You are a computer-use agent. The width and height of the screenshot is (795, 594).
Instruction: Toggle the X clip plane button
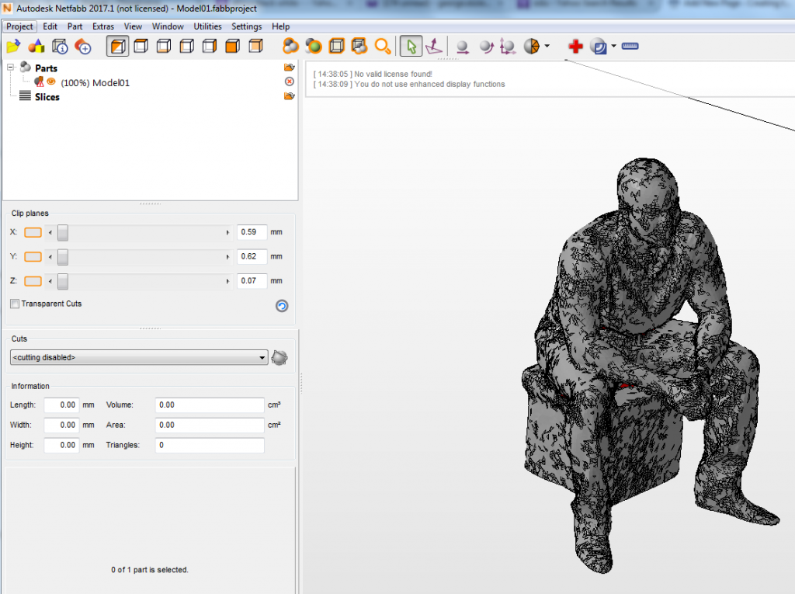pos(33,232)
